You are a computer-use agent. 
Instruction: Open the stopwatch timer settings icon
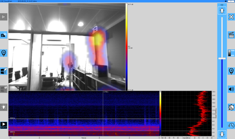click(231, 107)
